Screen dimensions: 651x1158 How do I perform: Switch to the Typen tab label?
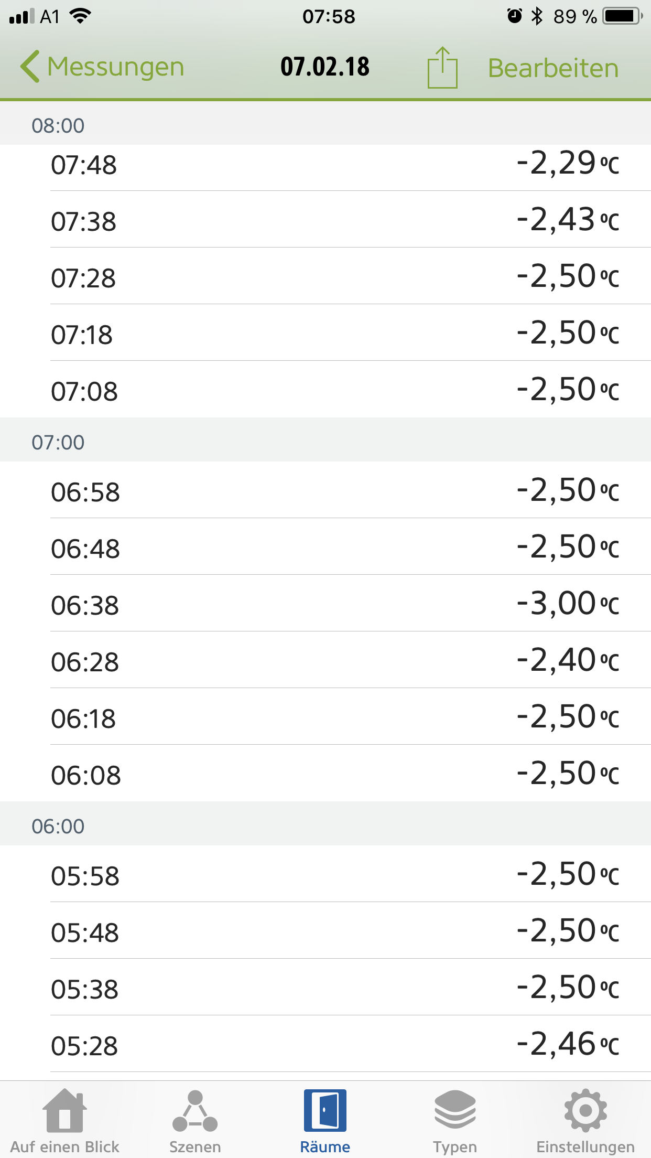click(454, 1146)
